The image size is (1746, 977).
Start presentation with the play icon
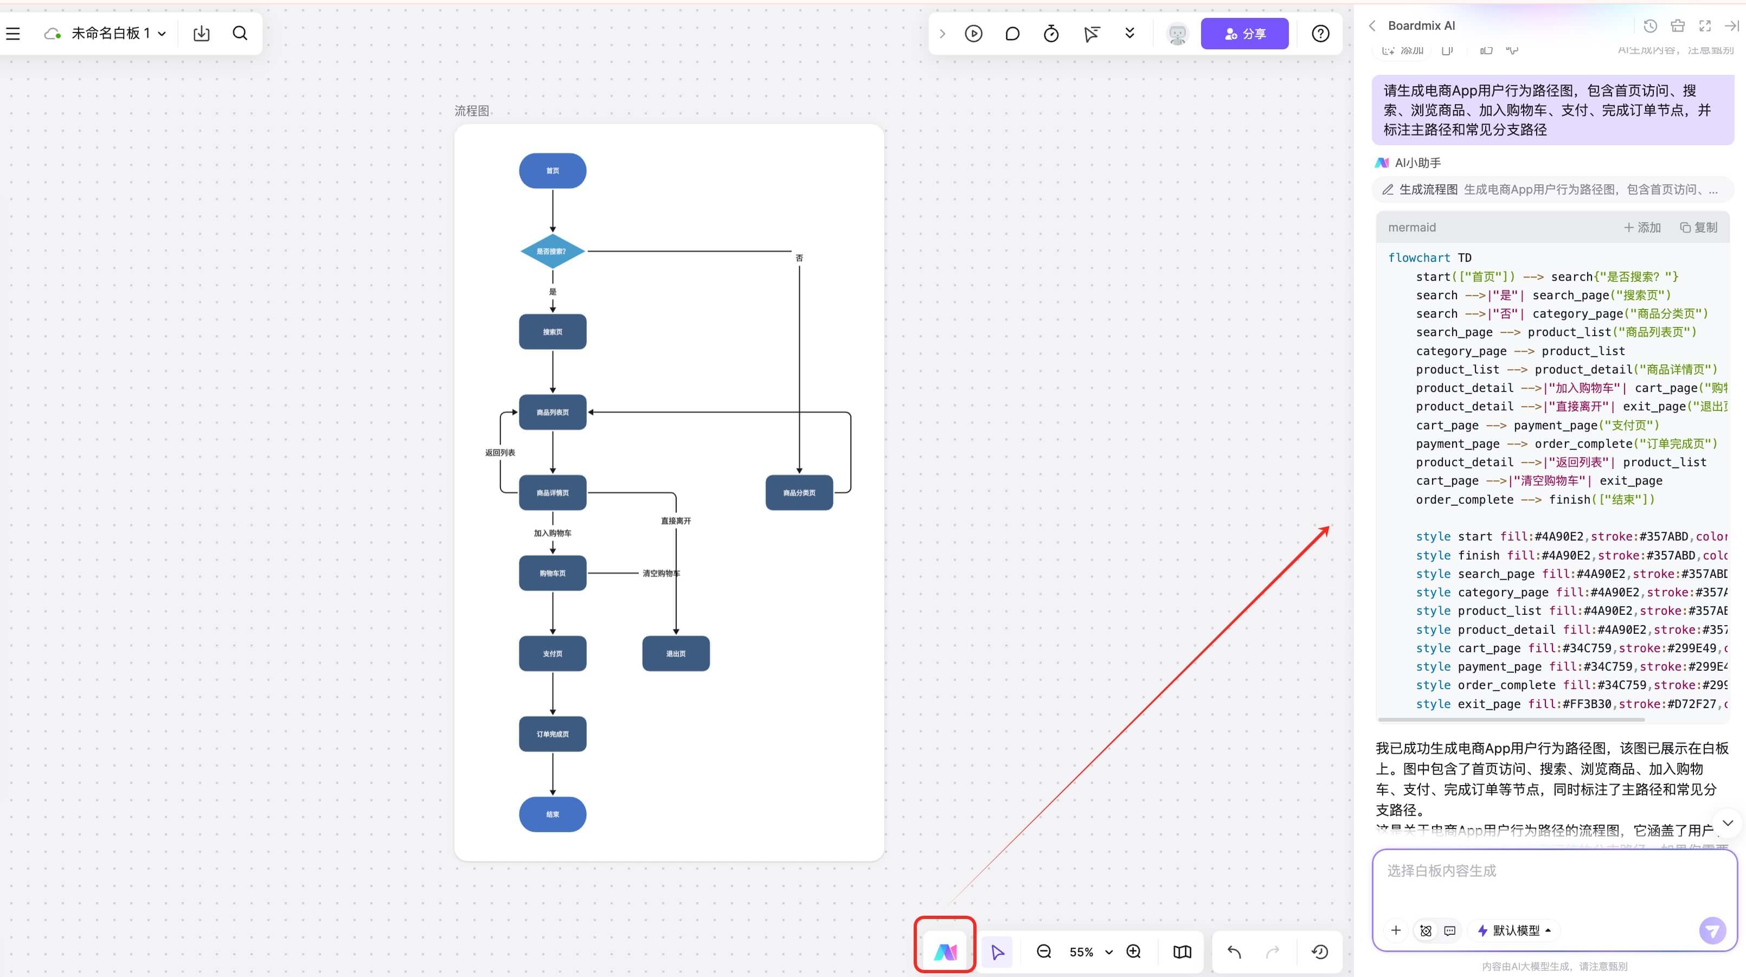(973, 34)
